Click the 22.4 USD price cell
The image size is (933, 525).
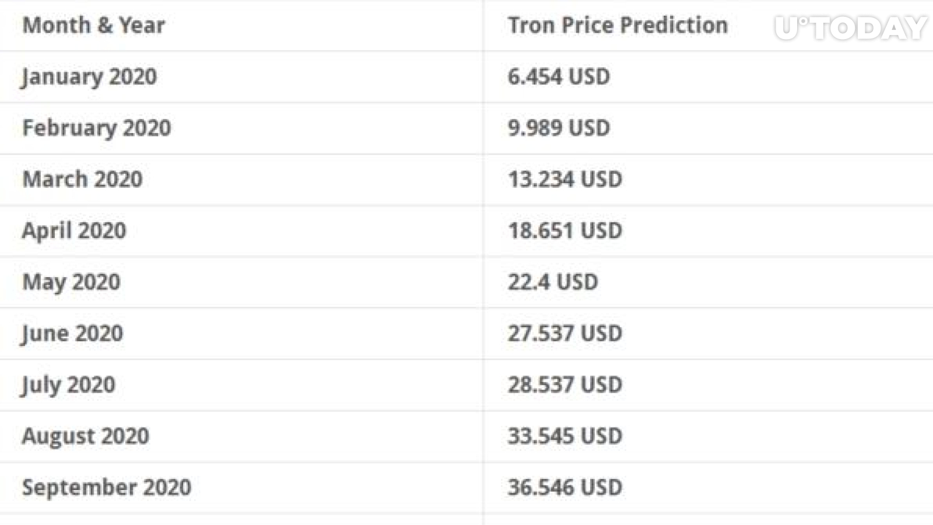(553, 282)
